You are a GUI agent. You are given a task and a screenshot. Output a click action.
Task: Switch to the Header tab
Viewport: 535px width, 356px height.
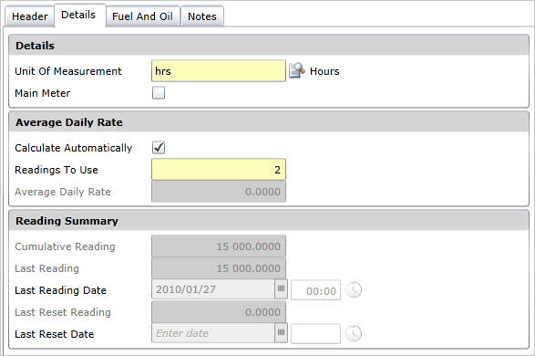coord(30,16)
